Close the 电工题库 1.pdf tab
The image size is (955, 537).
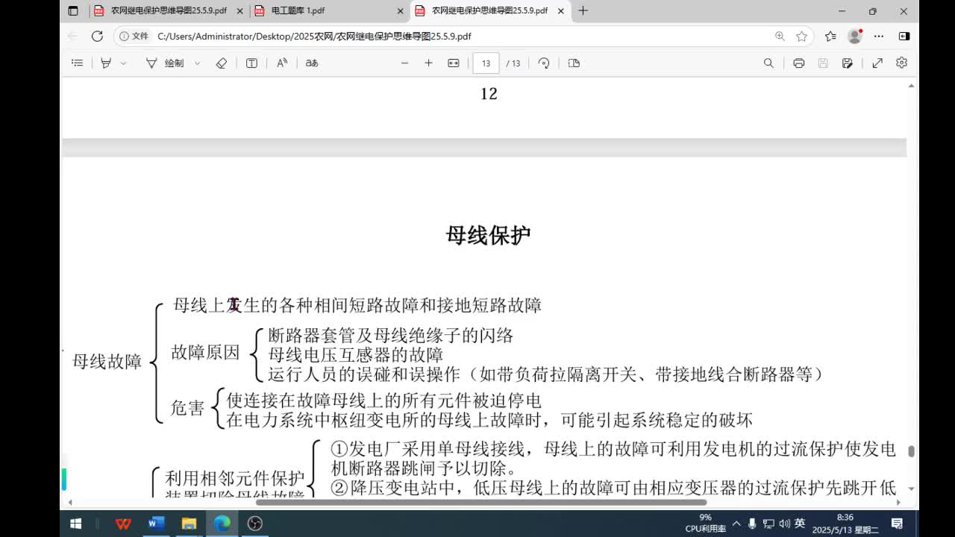coord(401,11)
